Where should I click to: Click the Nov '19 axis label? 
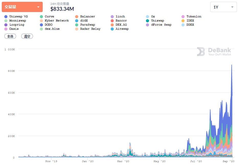coord(51,161)
